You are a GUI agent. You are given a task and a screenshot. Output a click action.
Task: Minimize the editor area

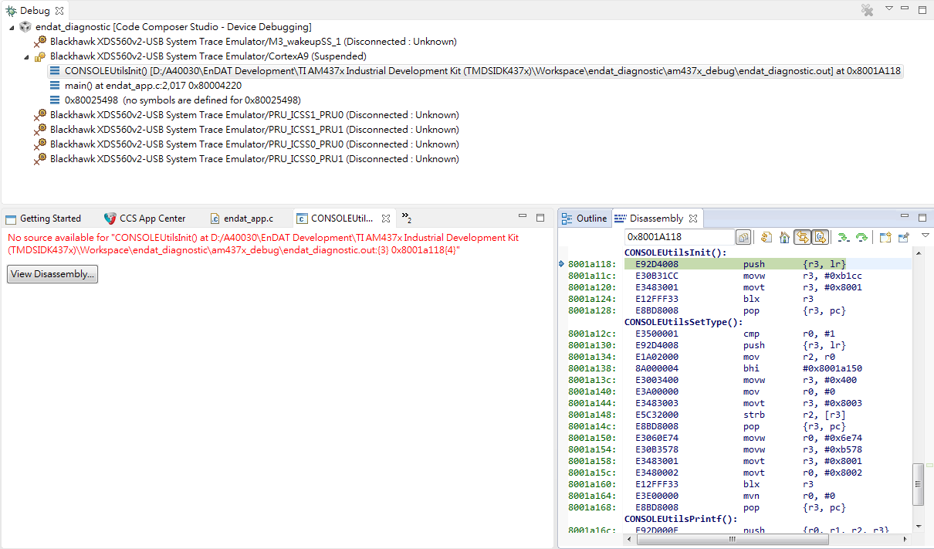coord(523,217)
